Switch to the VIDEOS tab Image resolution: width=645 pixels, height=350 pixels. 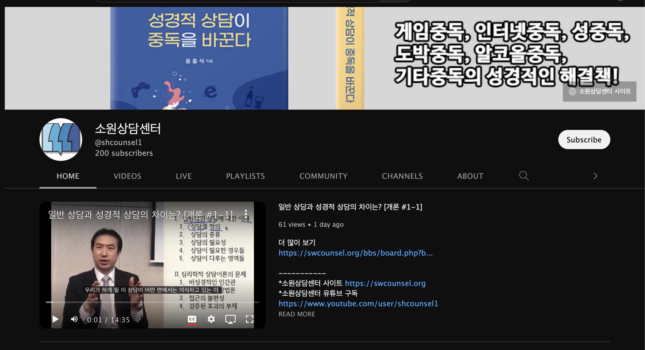tap(127, 176)
